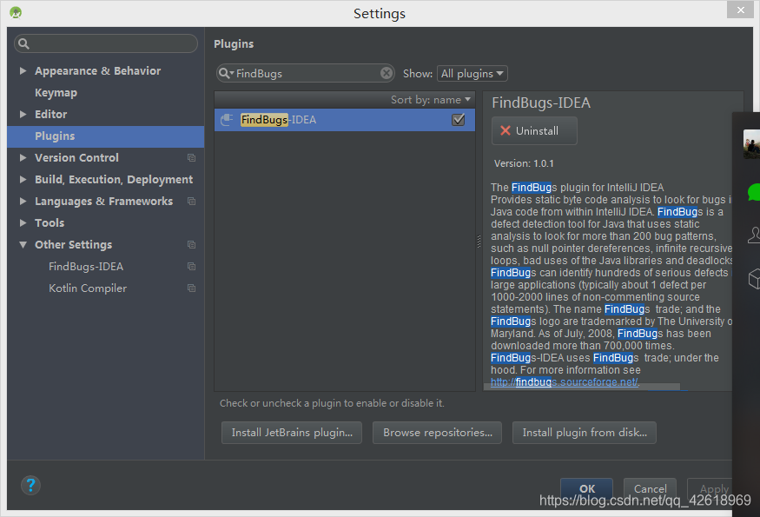
Task: Select the FindBugs-IDEA plugin row
Action: pyautogui.click(x=345, y=119)
